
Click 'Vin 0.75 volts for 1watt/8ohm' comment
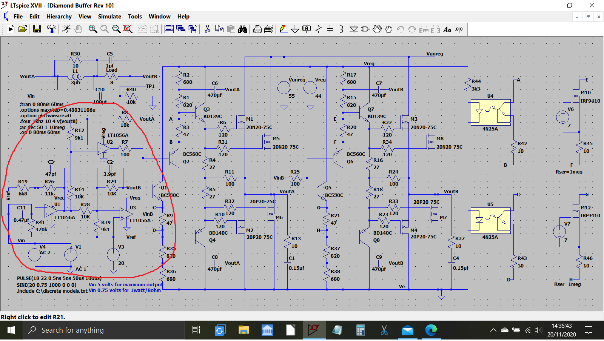click(x=125, y=290)
